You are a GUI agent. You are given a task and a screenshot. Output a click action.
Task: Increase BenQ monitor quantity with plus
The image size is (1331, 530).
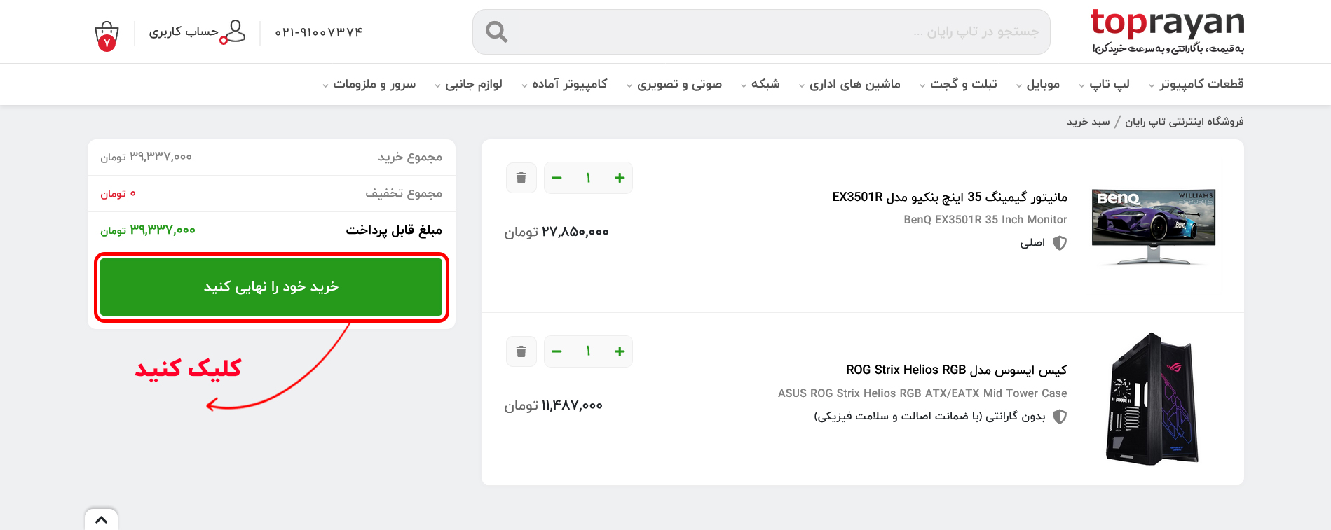(620, 178)
